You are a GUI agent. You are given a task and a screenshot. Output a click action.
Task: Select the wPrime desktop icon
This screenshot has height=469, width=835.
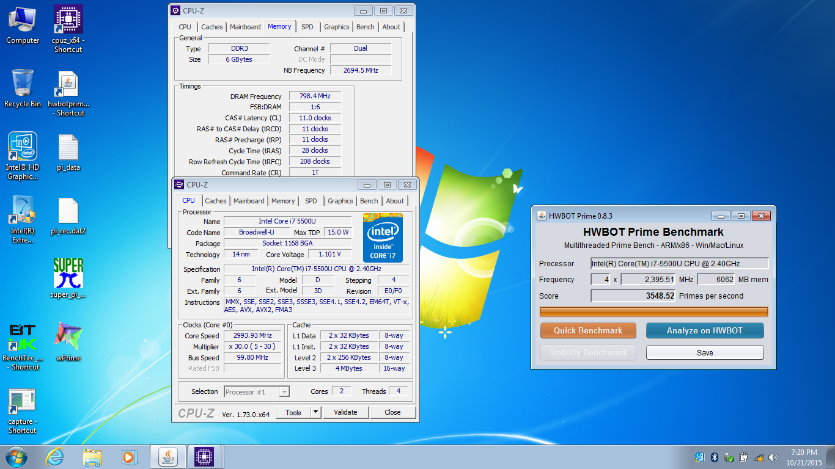pyautogui.click(x=68, y=342)
